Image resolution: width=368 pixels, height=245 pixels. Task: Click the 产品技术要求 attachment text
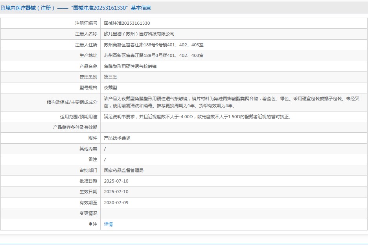[x=117, y=138]
